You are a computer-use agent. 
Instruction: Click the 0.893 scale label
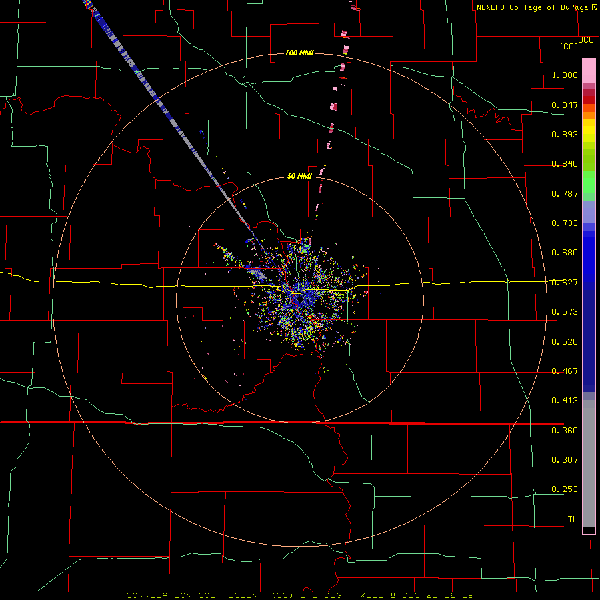coord(565,134)
